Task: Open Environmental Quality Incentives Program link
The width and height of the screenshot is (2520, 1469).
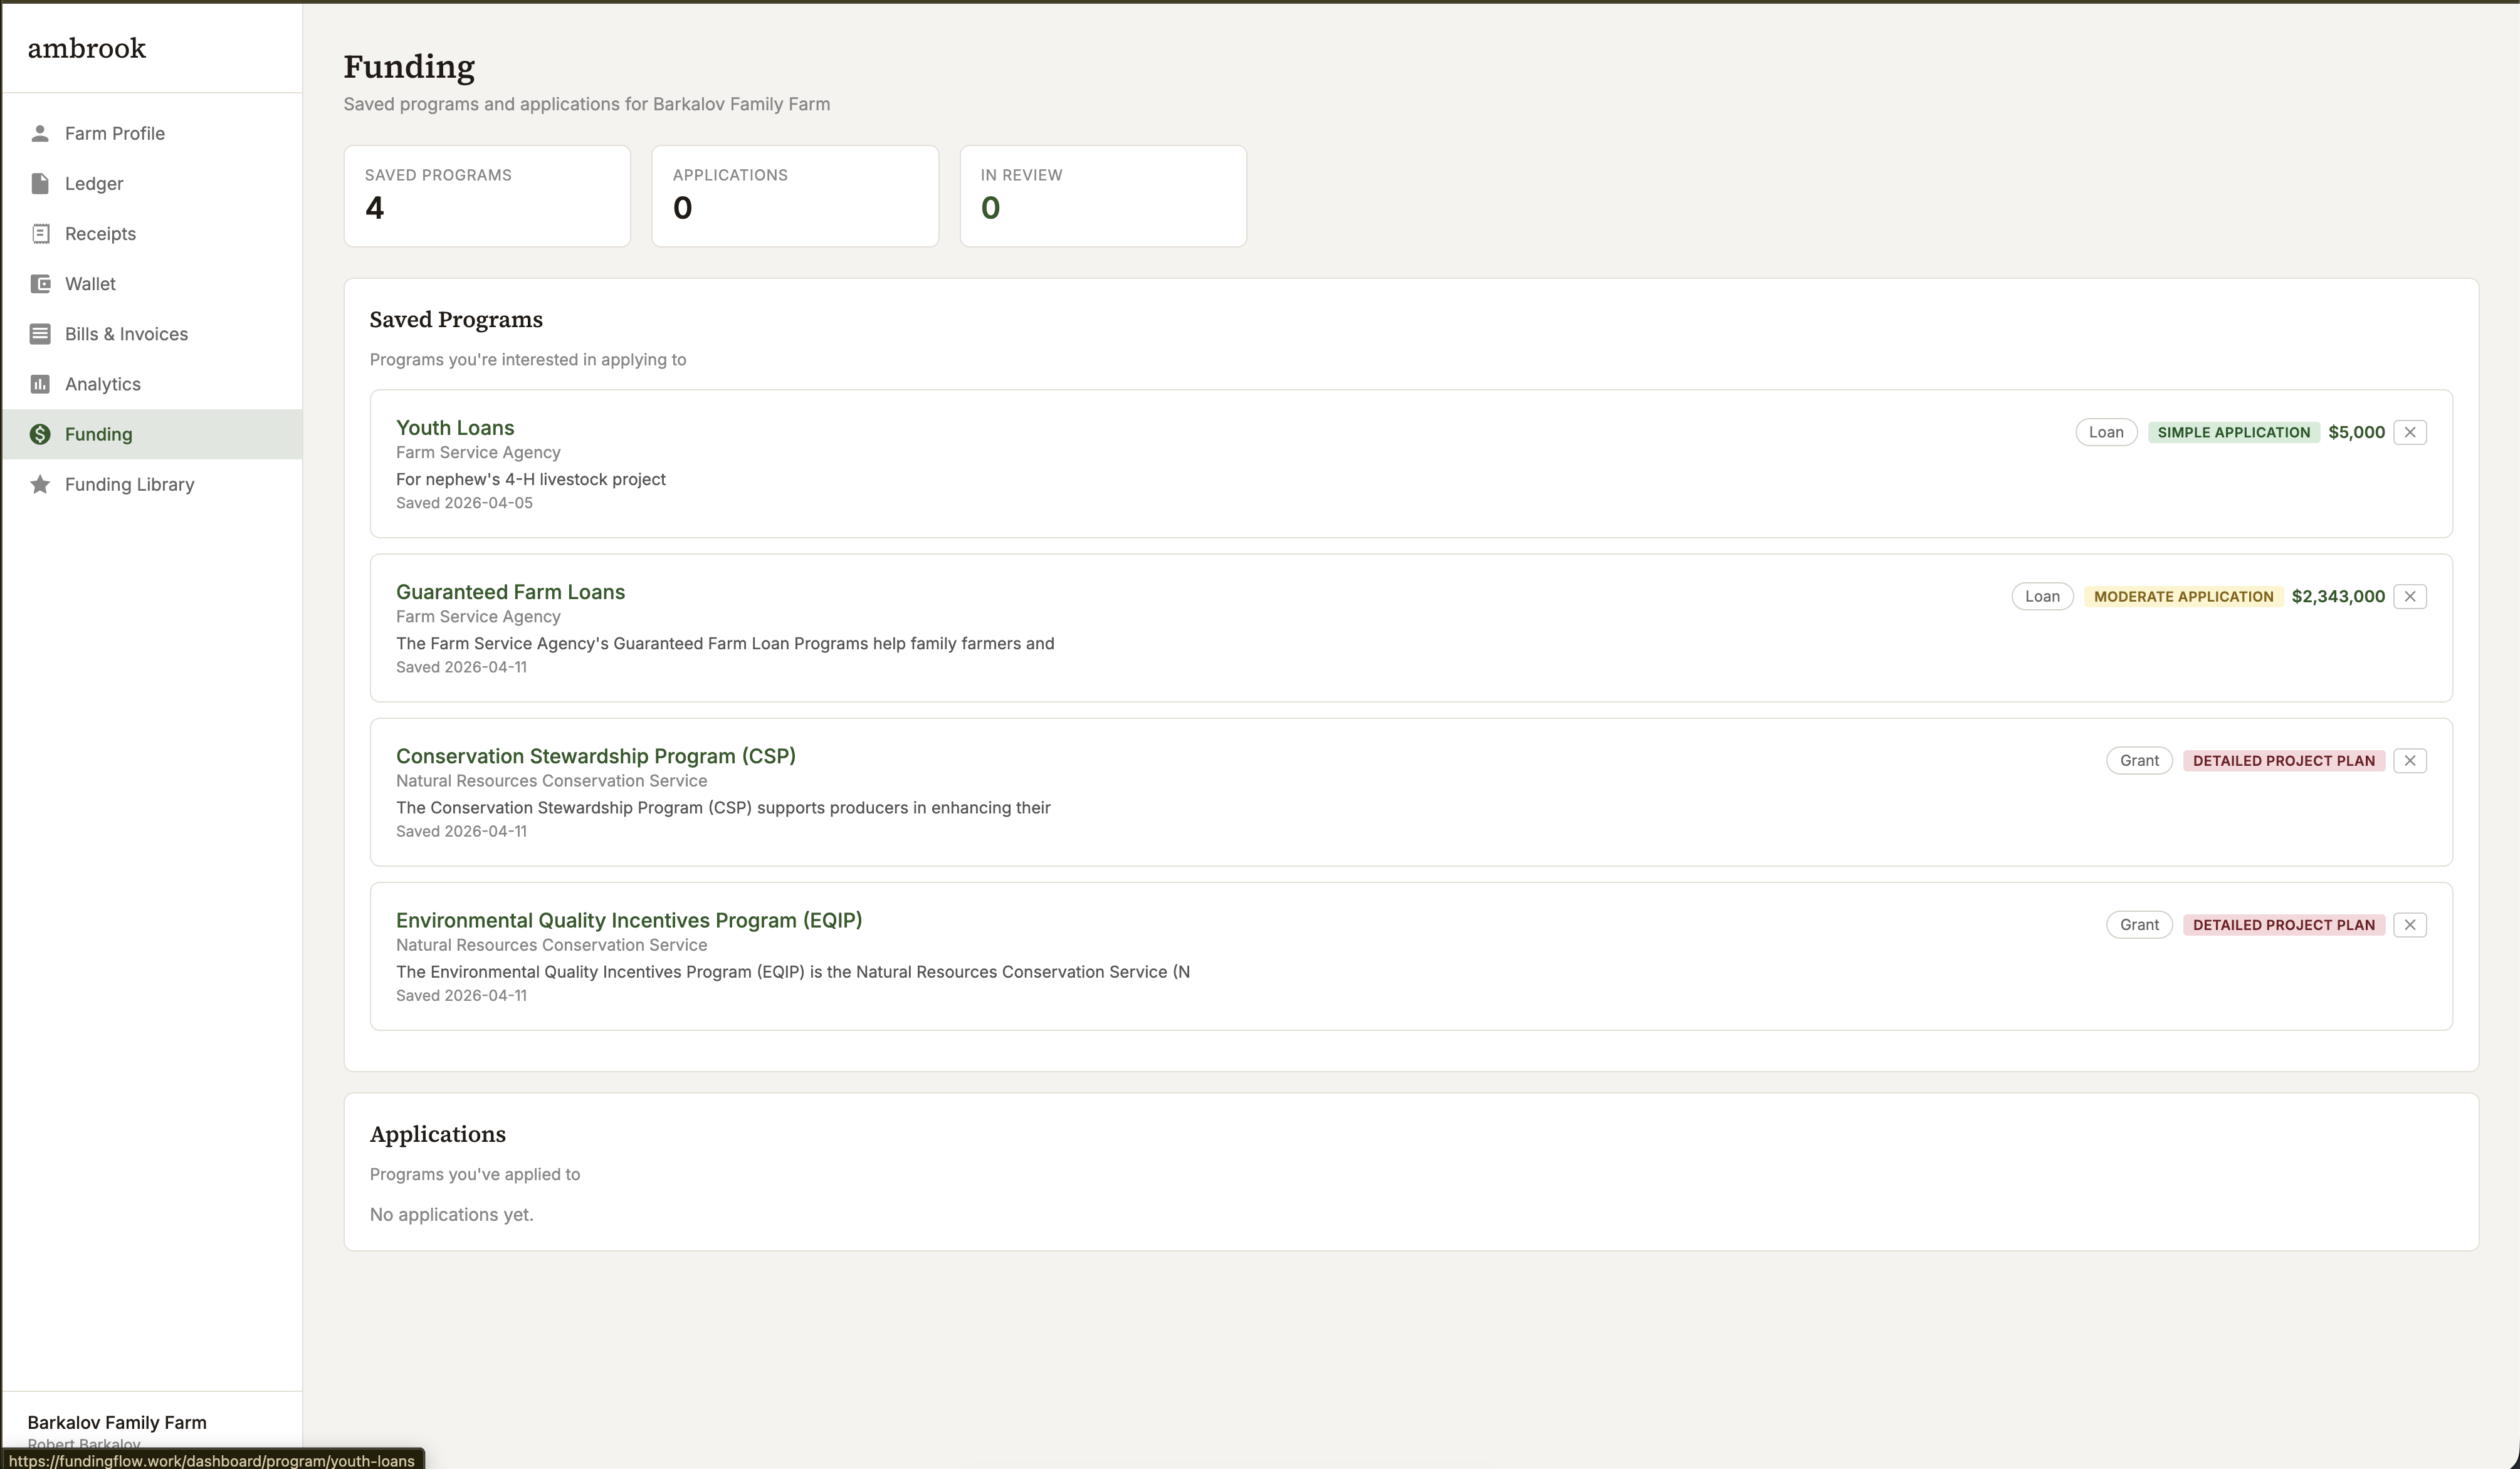Action: tap(628, 920)
